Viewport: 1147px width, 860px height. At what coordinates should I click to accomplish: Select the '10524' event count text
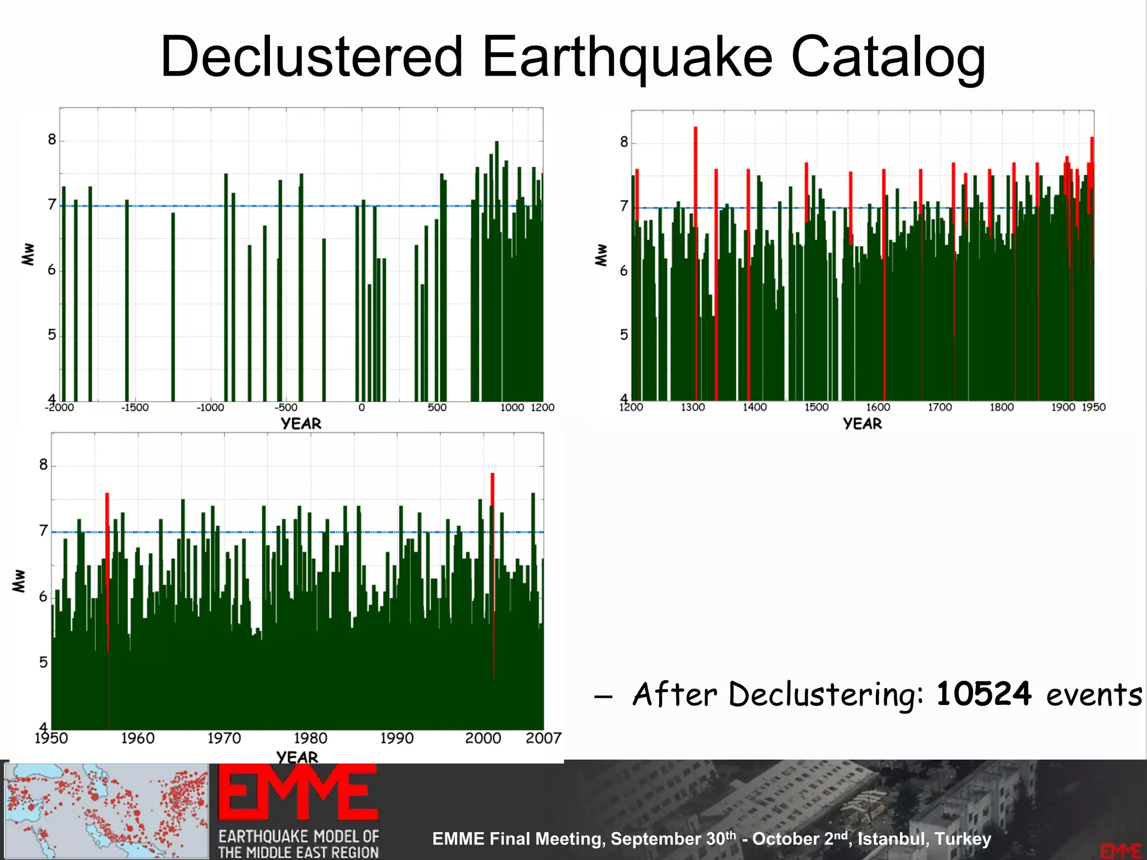tap(983, 694)
